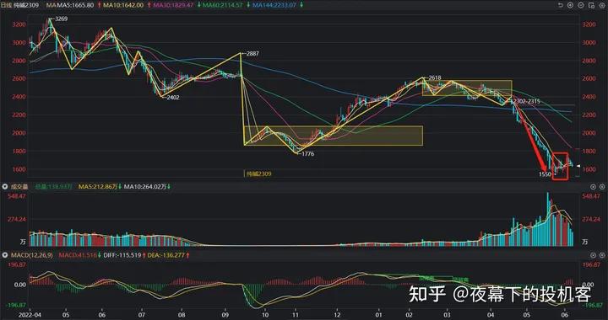The width and height of the screenshot is (608, 320).
Task: Click the 3200 label on left price axis
Action: (x=19, y=24)
